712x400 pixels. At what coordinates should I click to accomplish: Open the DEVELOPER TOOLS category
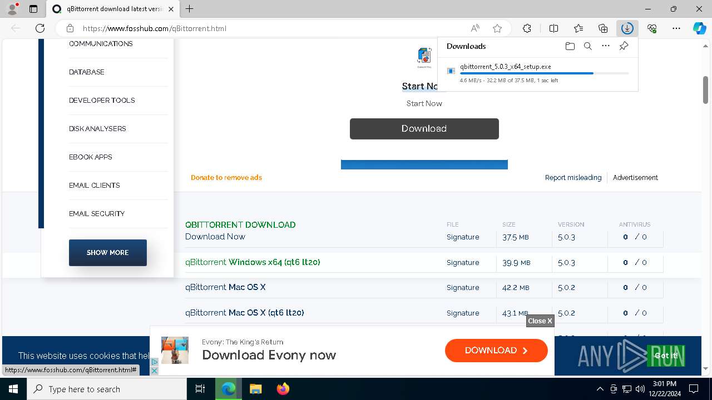point(102,101)
